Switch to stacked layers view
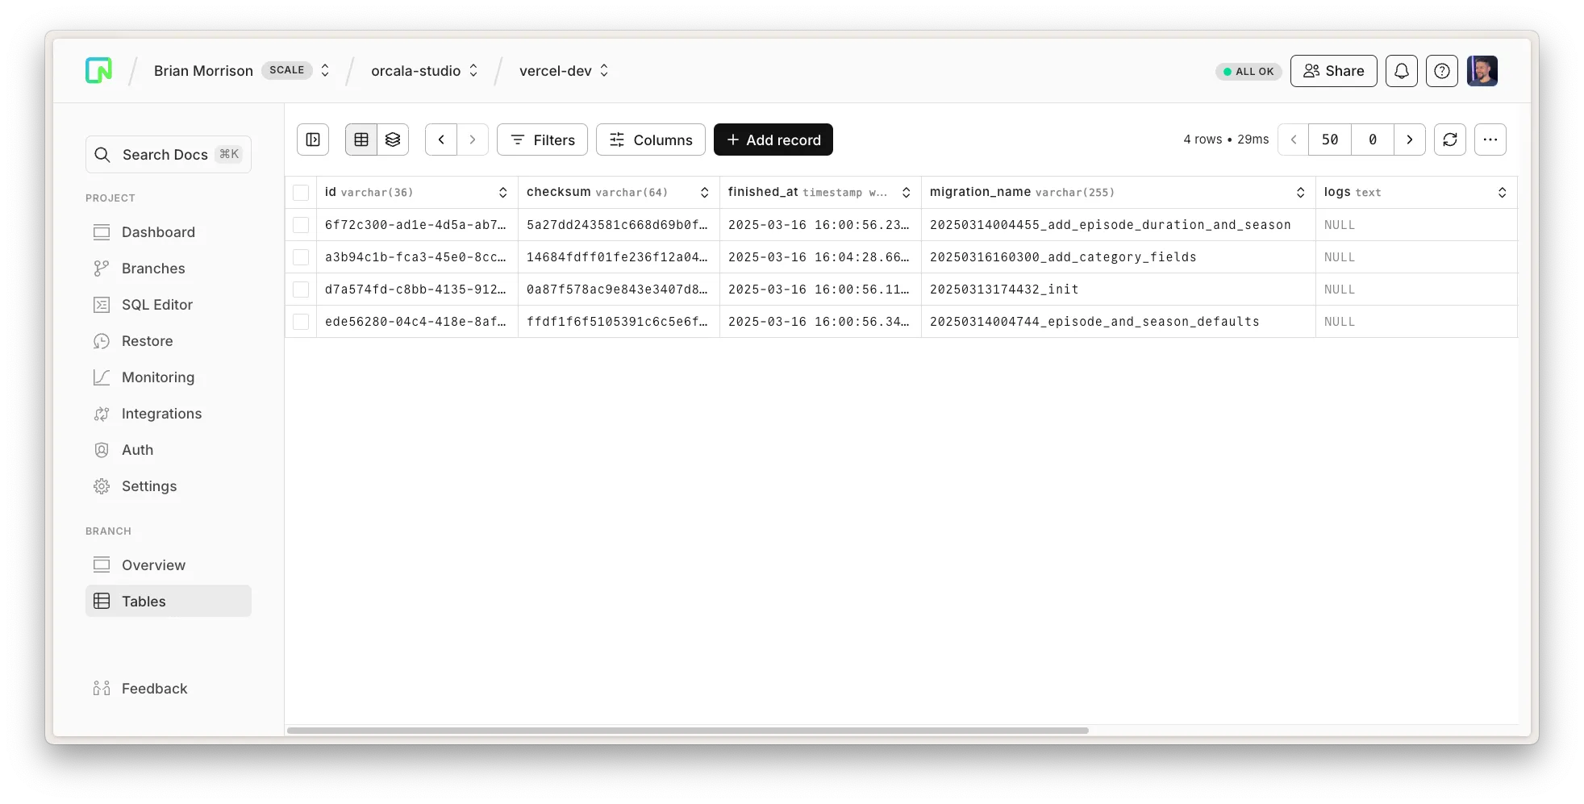 [393, 140]
